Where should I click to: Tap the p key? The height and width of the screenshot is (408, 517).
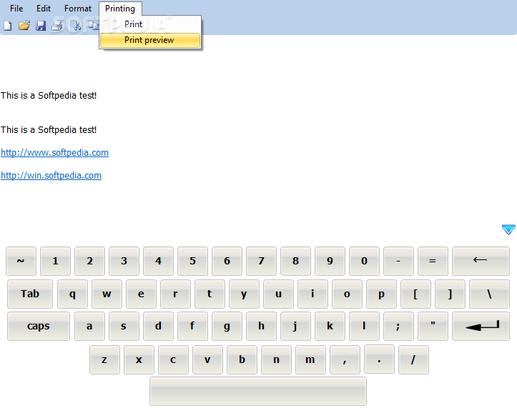click(x=381, y=294)
